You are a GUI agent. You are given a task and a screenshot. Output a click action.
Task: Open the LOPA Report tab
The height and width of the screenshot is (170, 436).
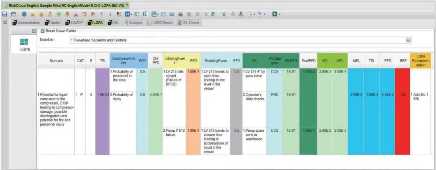pos(160,23)
